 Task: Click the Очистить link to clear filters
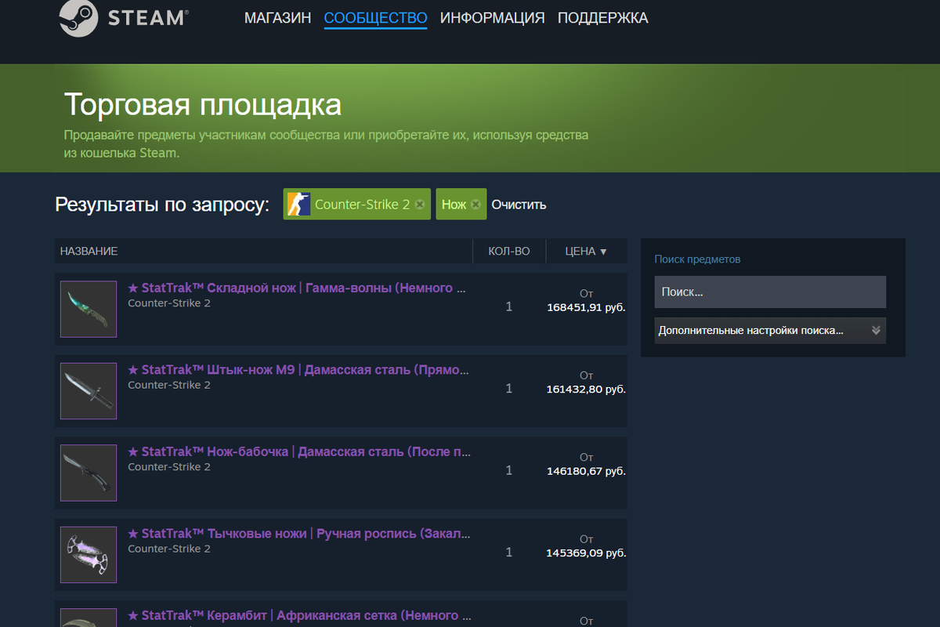[x=517, y=203]
